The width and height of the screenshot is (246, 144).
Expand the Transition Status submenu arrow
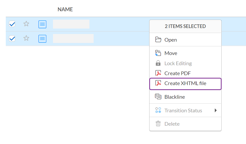[x=216, y=110]
